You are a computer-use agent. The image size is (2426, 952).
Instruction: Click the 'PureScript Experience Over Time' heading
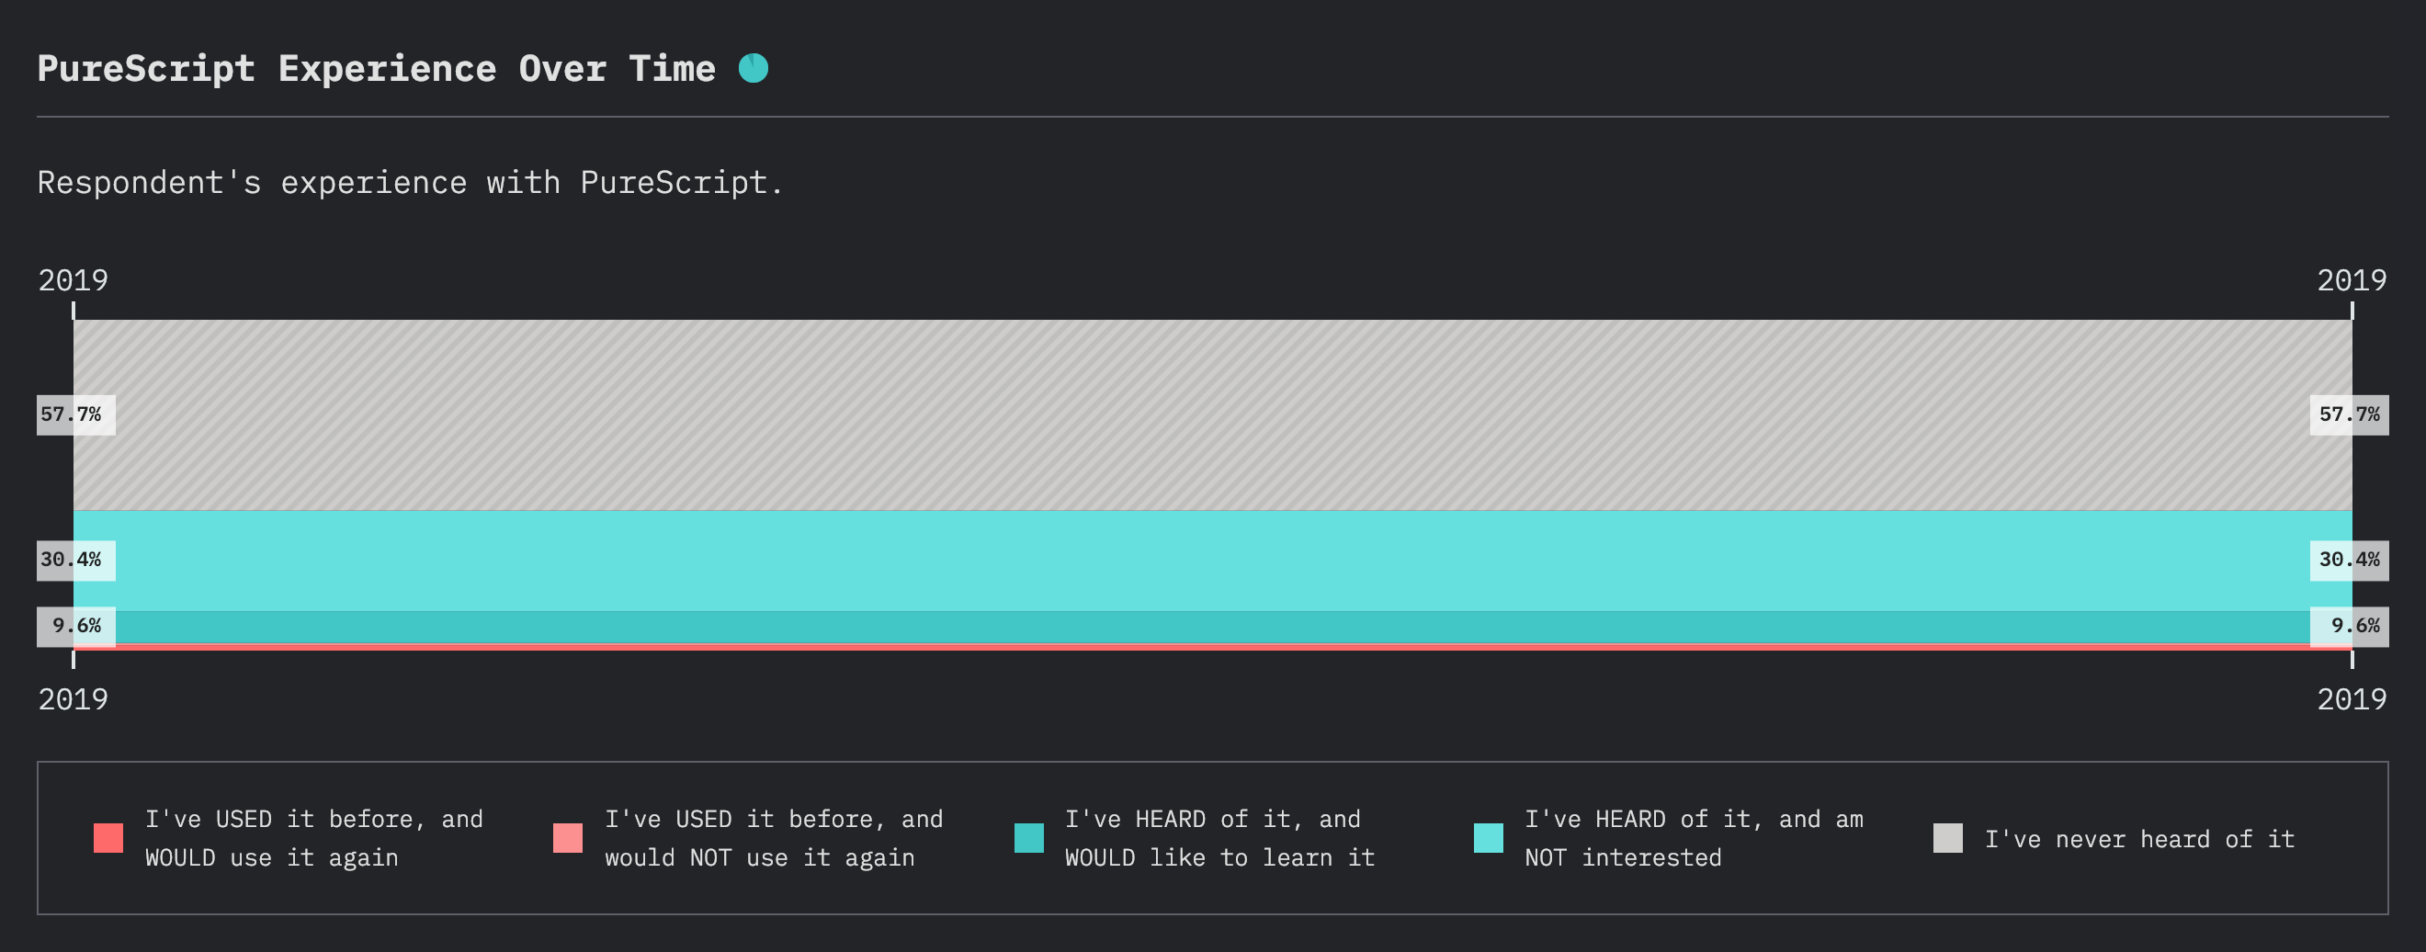[x=377, y=69]
